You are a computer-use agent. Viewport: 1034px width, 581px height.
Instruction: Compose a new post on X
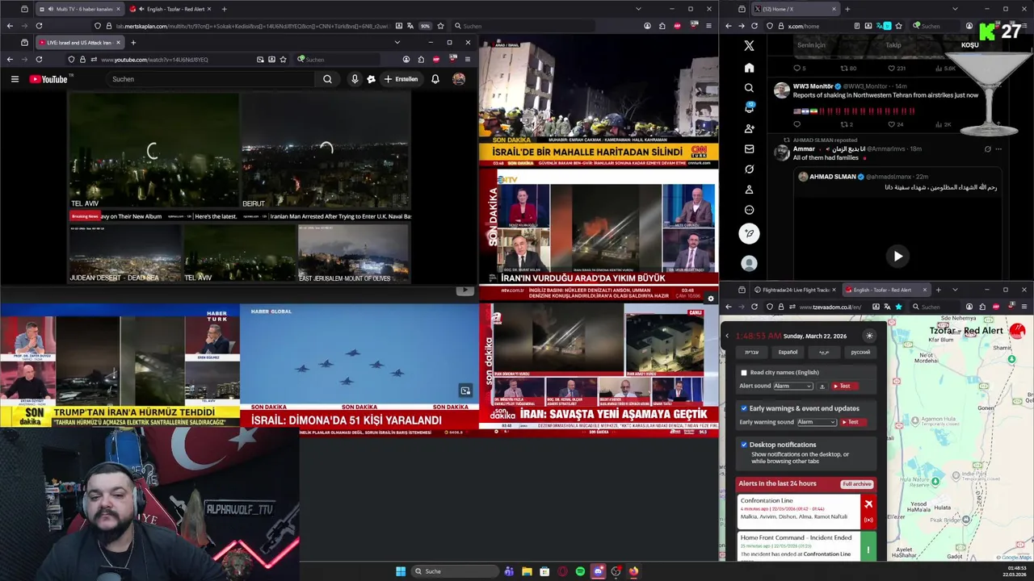pyautogui.click(x=749, y=233)
